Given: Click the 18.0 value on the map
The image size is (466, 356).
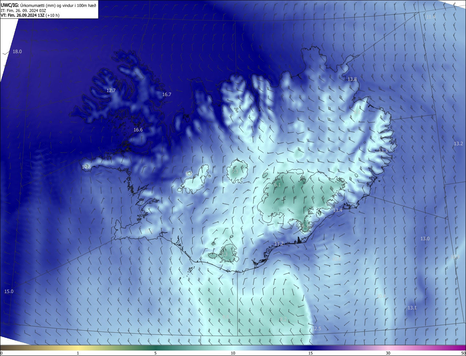Looking at the screenshot, I should pyautogui.click(x=17, y=52).
